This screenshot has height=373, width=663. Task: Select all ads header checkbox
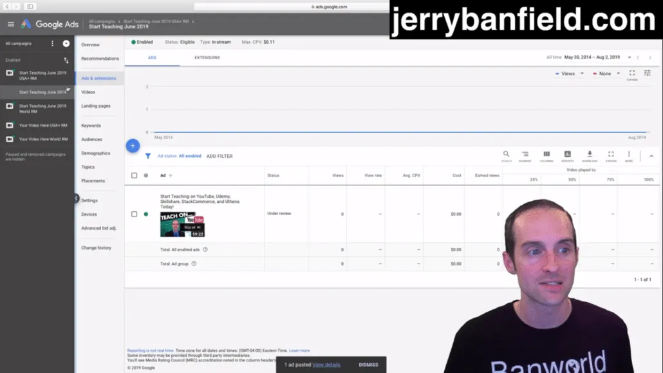(134, 175)
